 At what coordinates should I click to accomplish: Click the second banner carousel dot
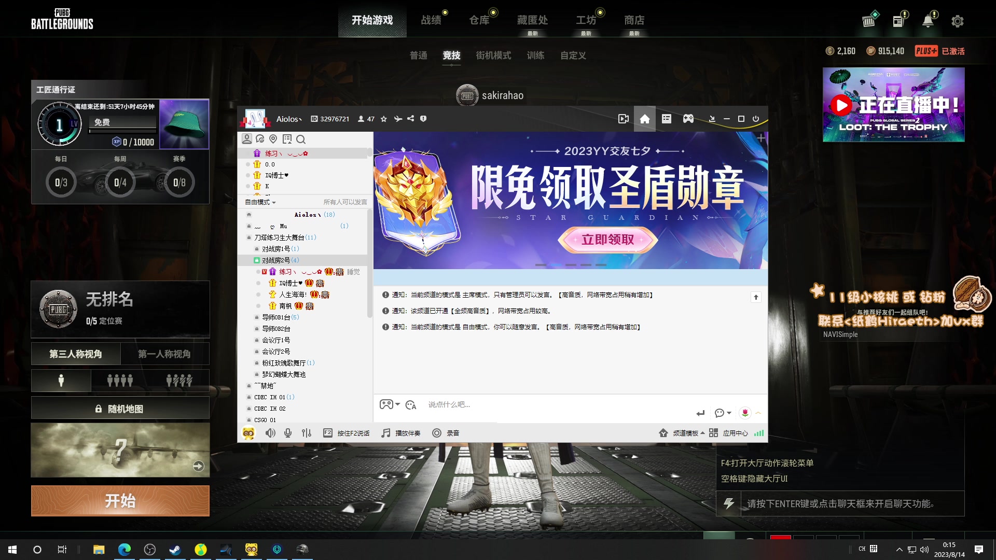click(x=556, y=264)
